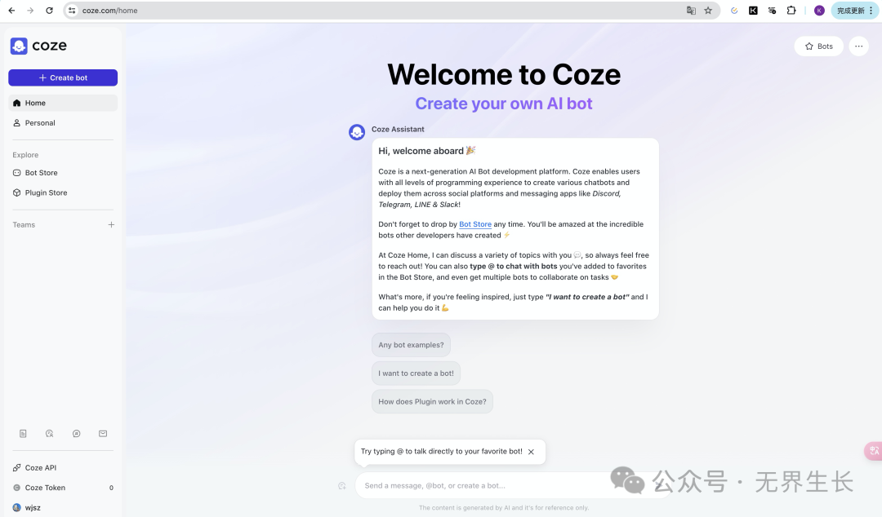Click the 'Welcome to Coze' heading
This screenshot has height=517, width=882.
504,74
